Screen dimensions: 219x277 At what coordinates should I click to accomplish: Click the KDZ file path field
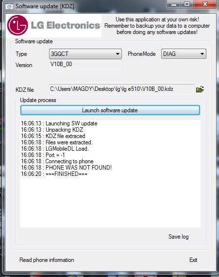coord(121,89)
